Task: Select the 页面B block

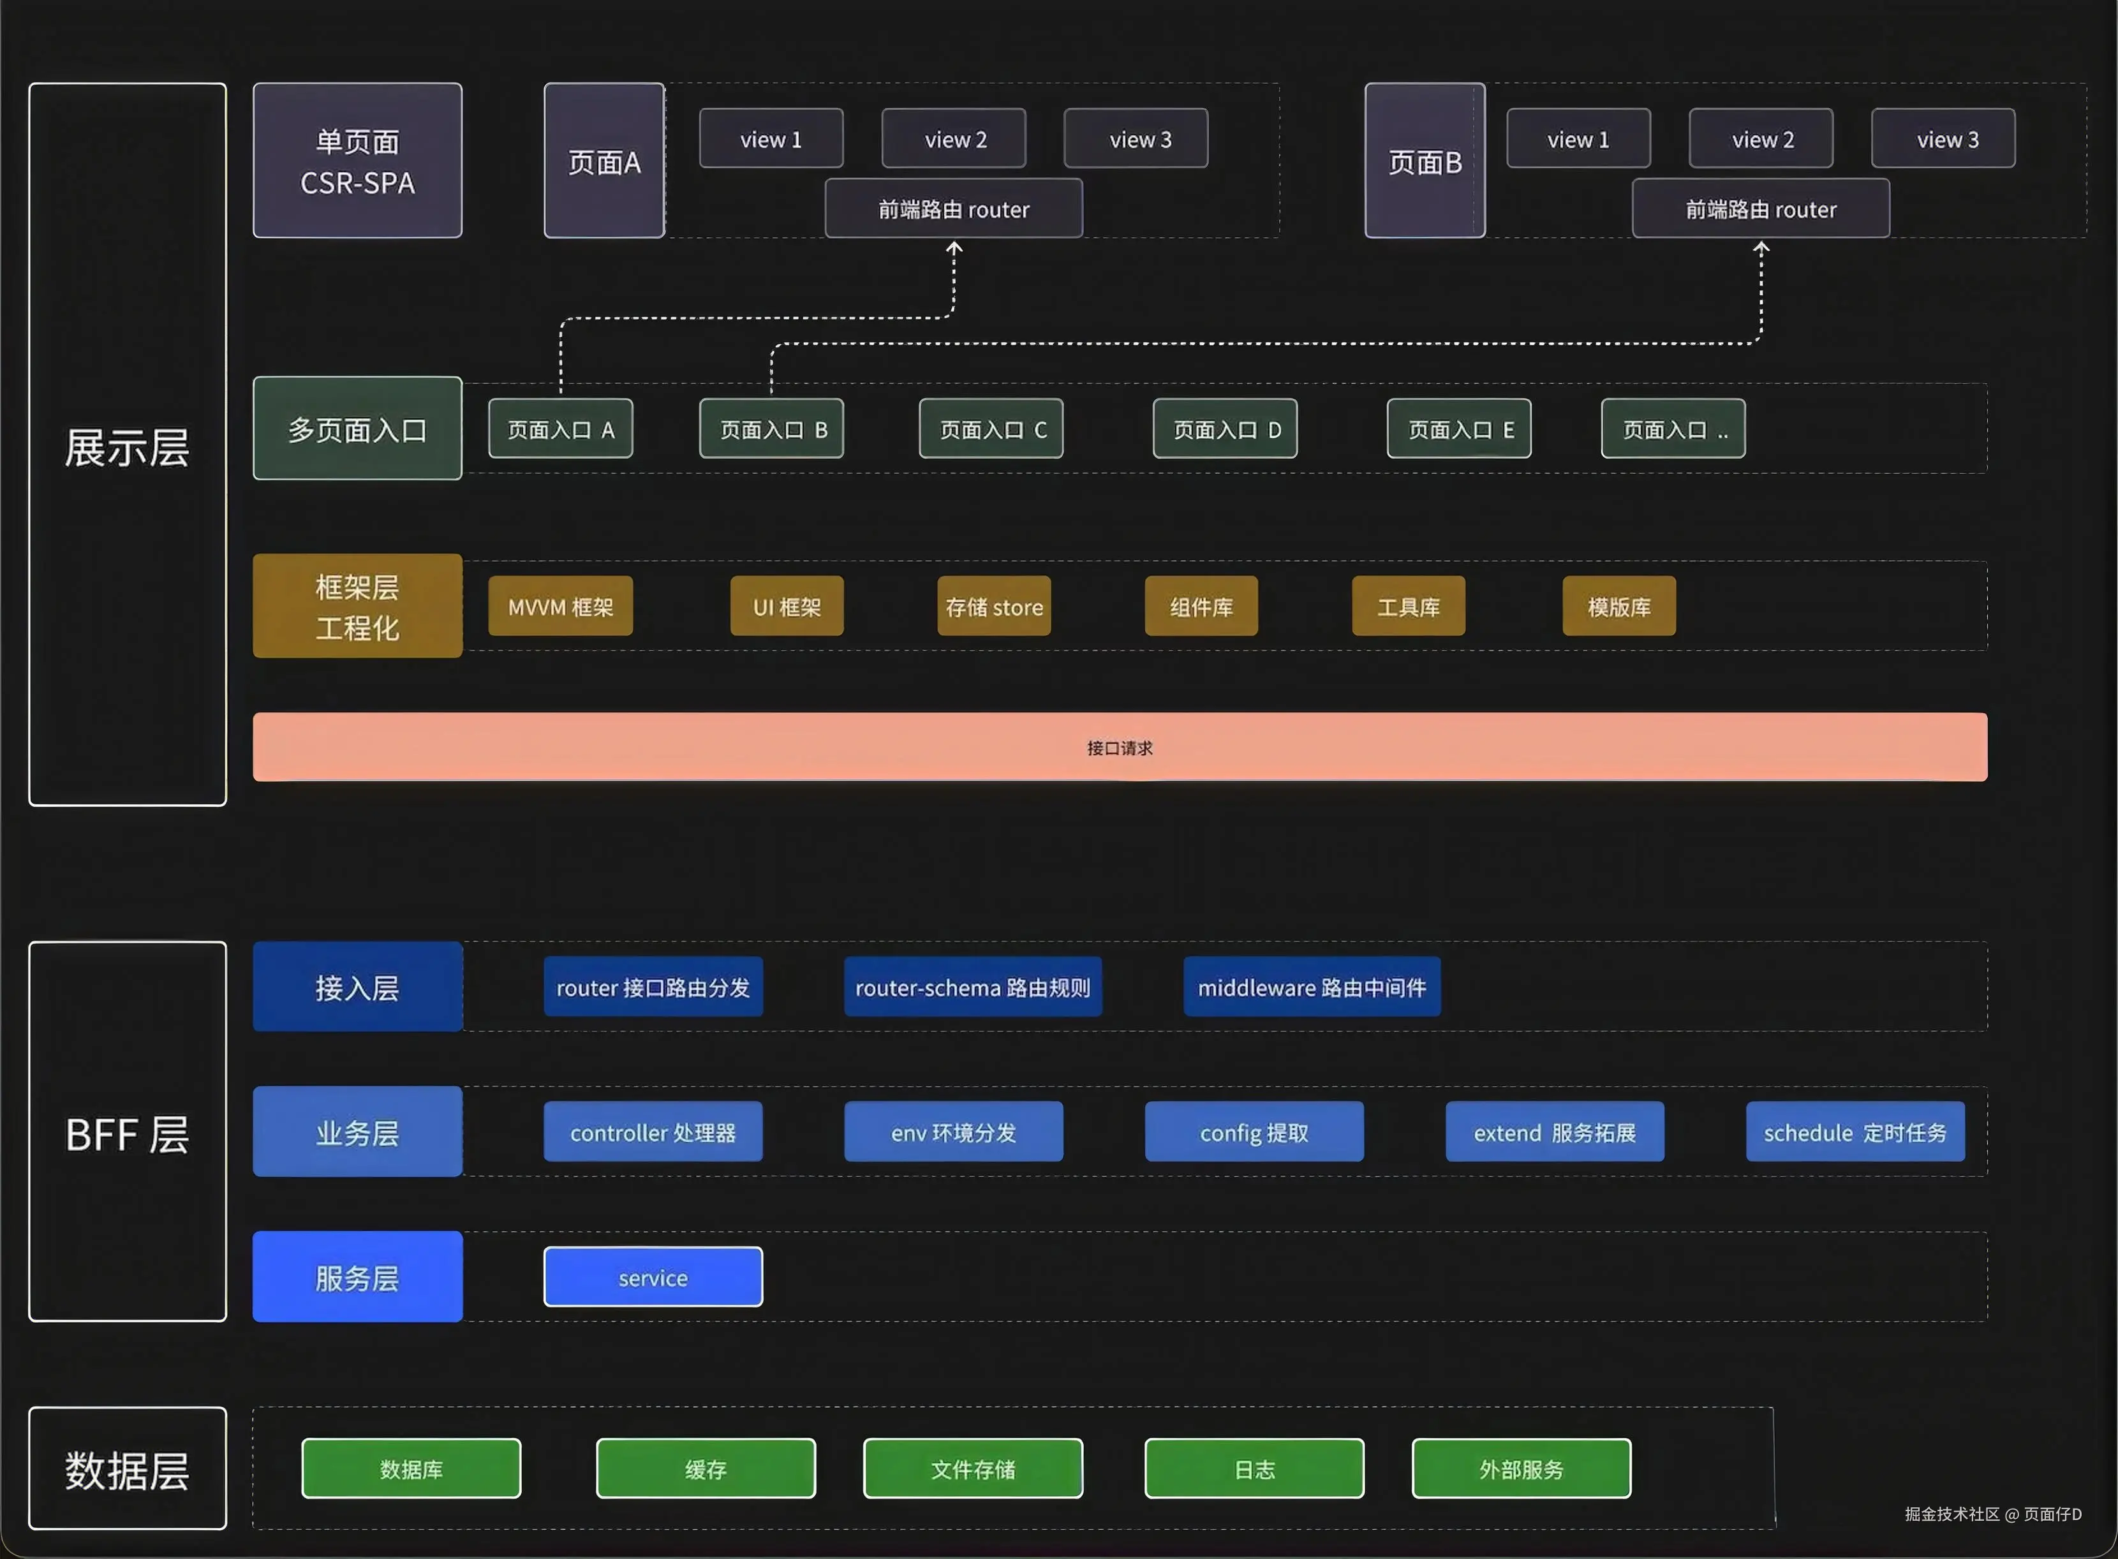Action: pos(1425,161)
